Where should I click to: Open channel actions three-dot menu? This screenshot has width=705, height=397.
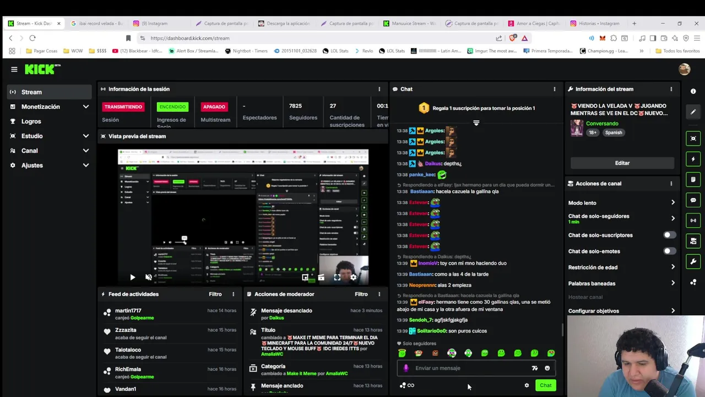coord(671,184)
